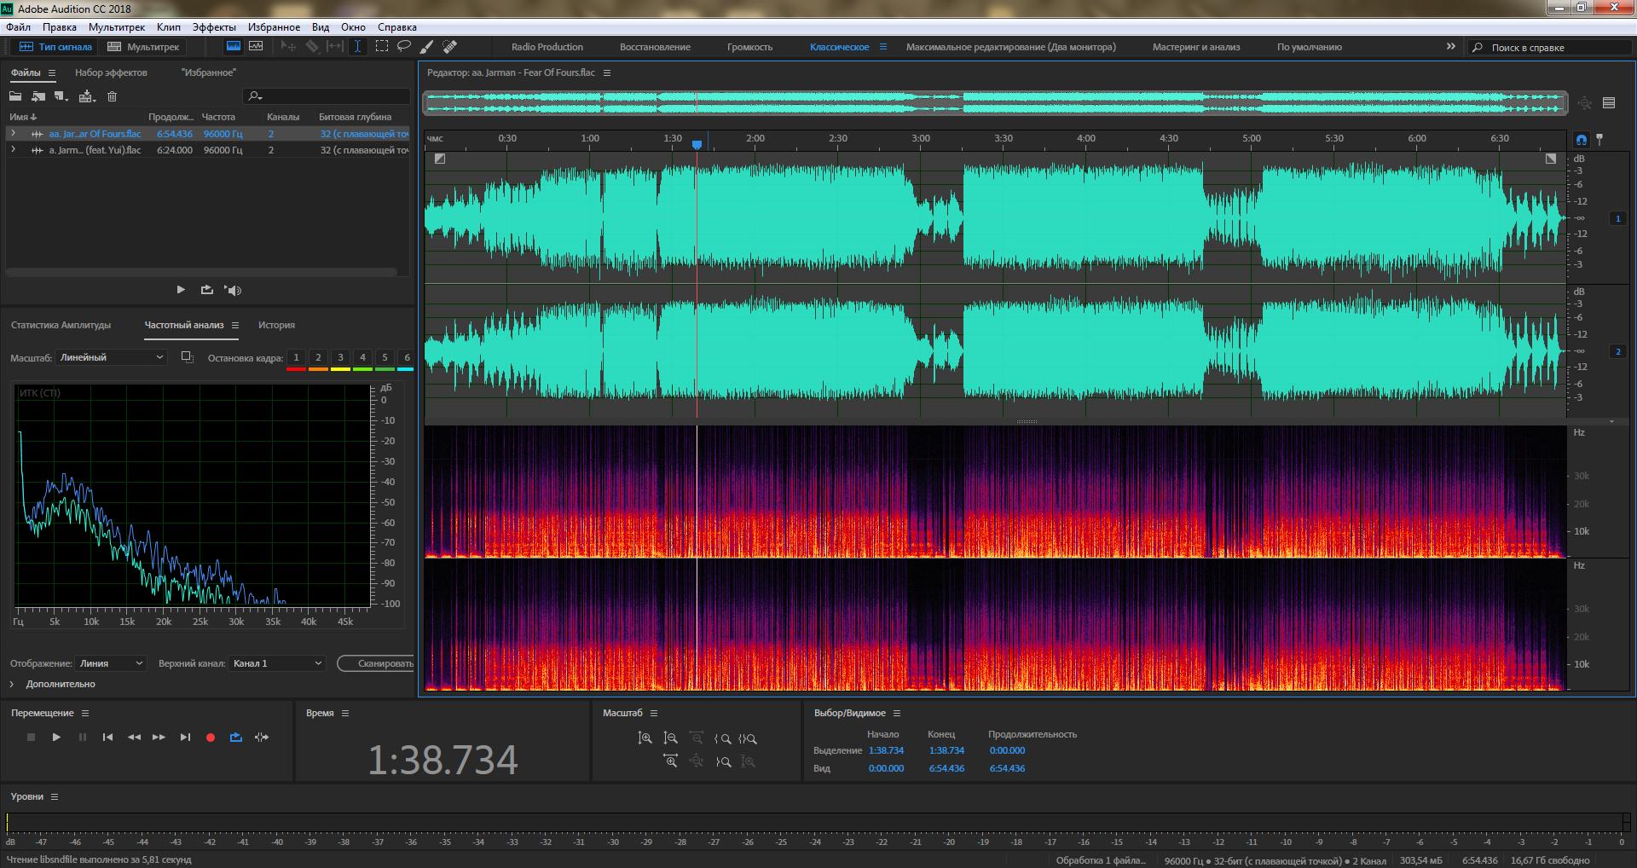Pick the Paintbrush selection tool

click(x=426, y=47)
